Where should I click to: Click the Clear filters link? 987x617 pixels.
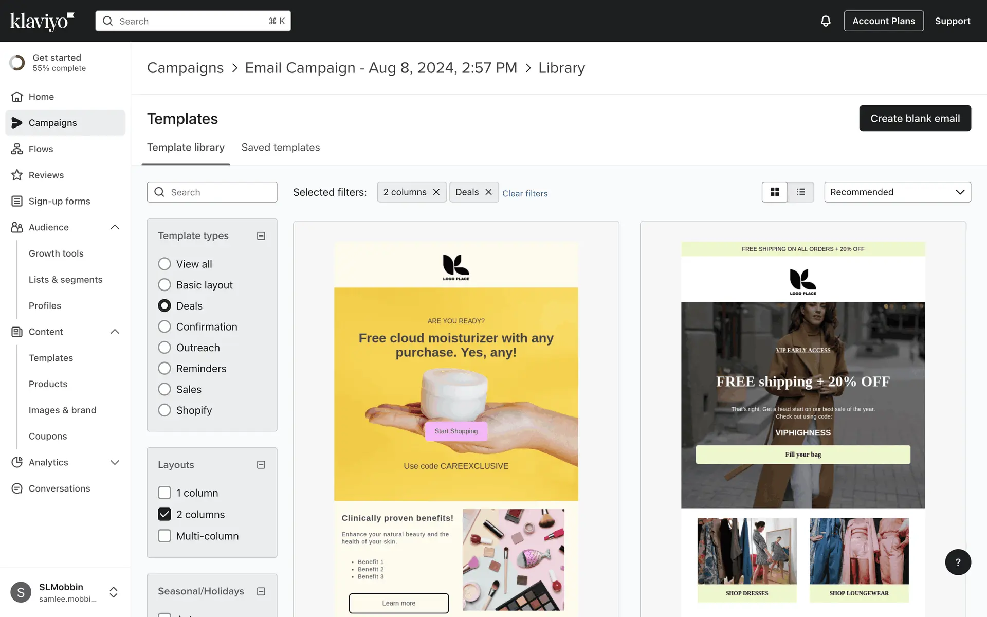[524, 193]
